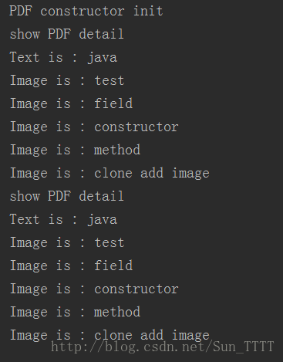Open the blog.csdn.net/Sun_TTTT watermark URL

(x=163, y=347)
